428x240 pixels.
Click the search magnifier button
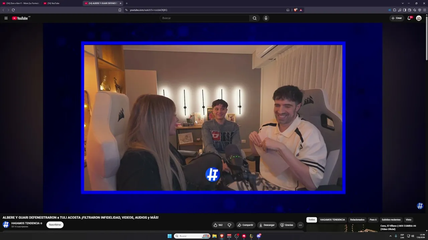[x=254, y=18]
